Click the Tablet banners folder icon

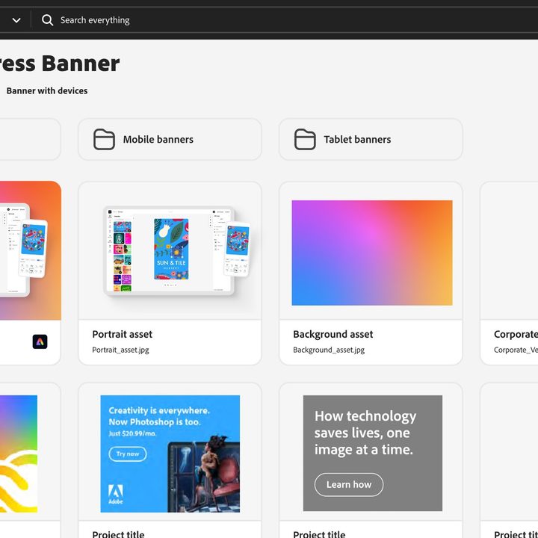[x=305, y=139]
